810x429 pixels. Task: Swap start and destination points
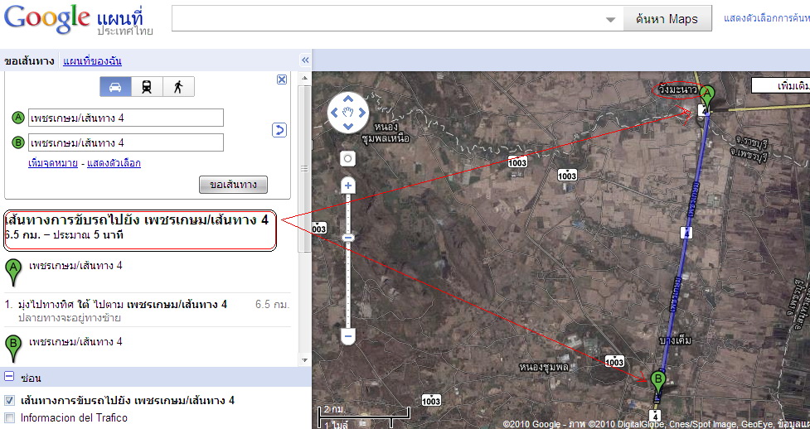[279, 130]
